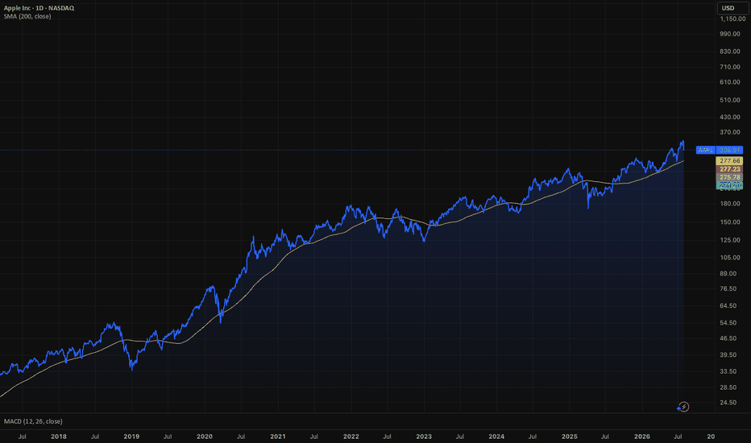Click the 24.50 price scale label

point(728,403)
